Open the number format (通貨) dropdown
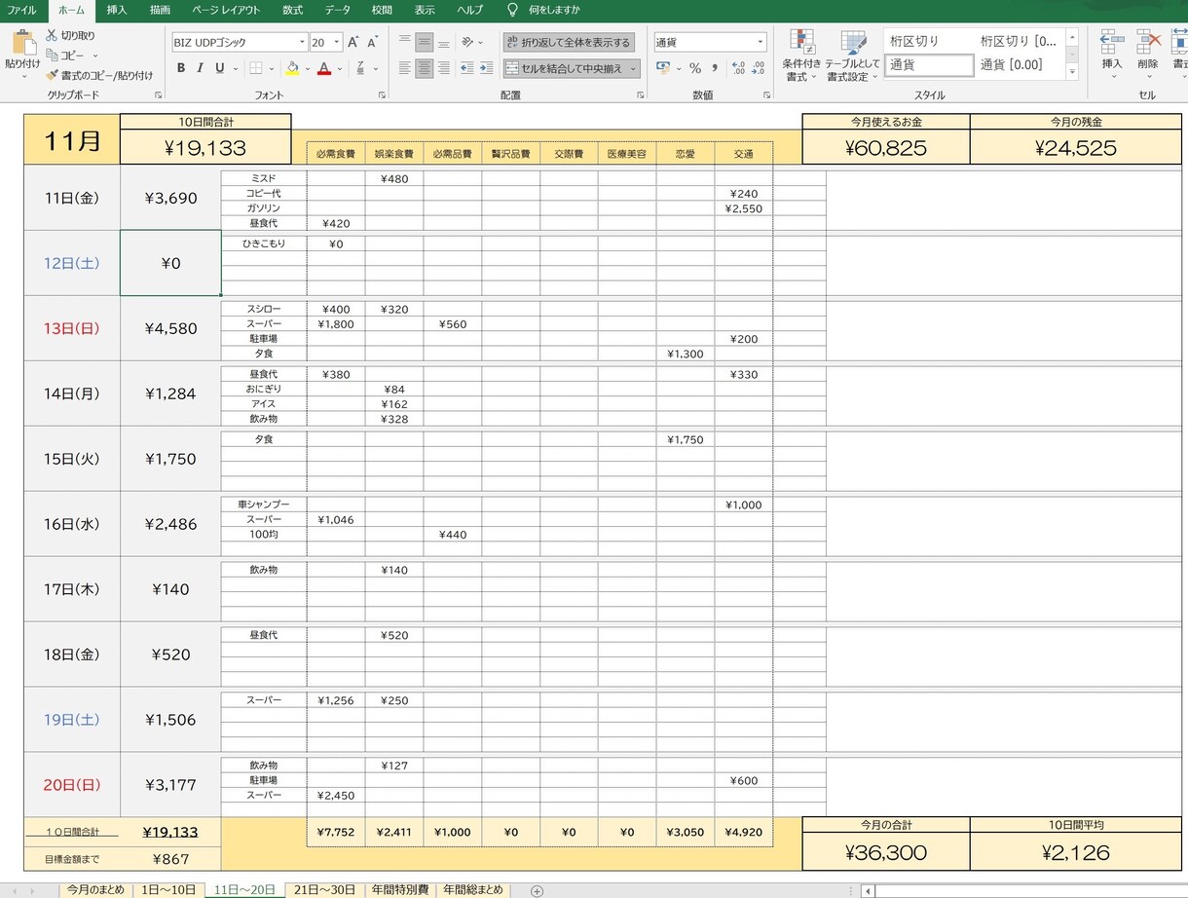Viewport: 1188px width, 898px height. 761,43
